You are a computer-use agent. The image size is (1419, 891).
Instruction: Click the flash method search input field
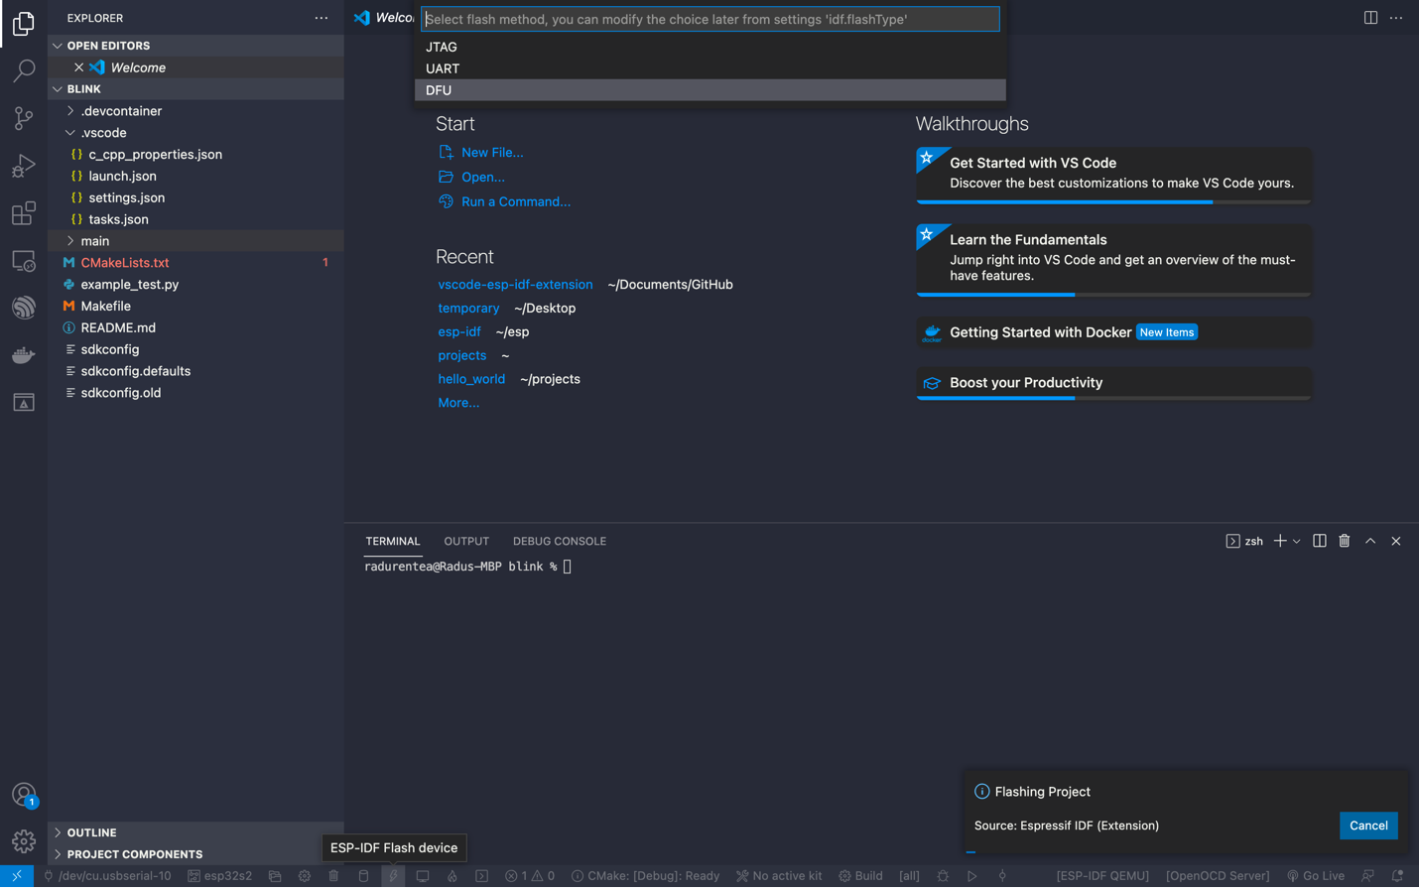(x=709, y=19)
